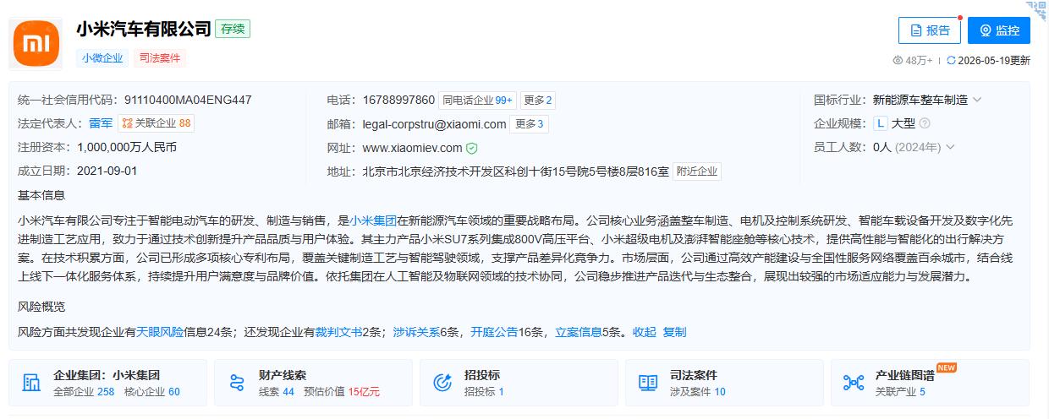
Task: Click 复制 to copy risk overview
Action: tap(675, 332)
